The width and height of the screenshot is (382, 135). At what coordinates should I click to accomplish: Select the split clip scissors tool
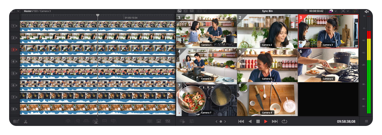pyautogui.click(x=26, y=122)
